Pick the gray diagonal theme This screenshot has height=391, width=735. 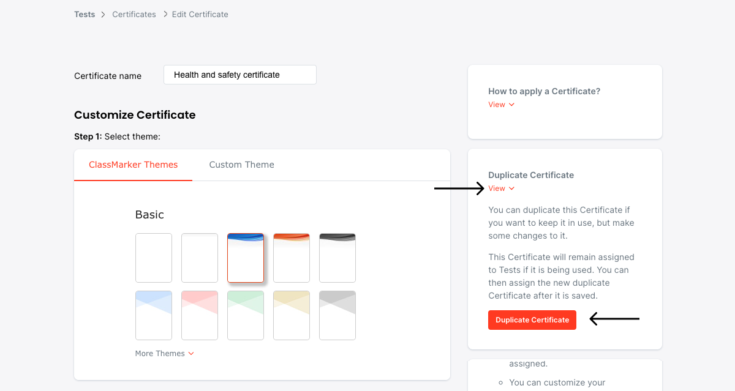pyautogui.click(x=337, y=315)
